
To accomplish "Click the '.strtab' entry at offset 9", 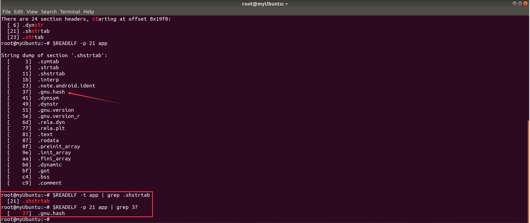I will 48,68.
